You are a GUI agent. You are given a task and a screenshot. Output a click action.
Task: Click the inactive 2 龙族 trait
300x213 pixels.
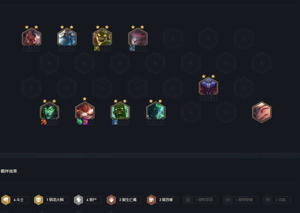277,200
